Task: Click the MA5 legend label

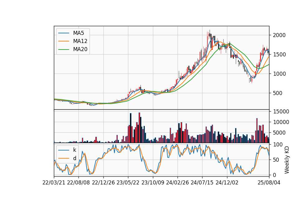Action: 78,33
